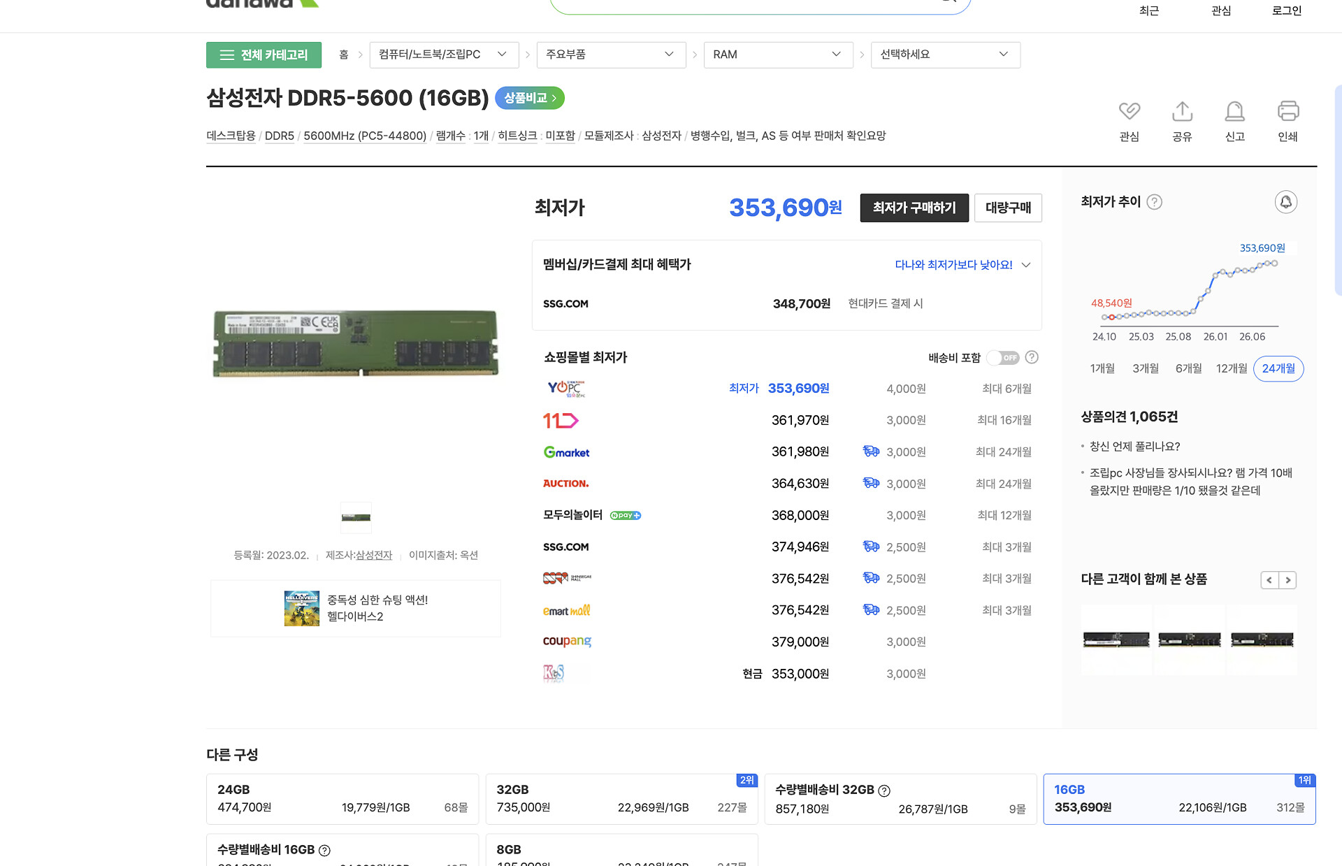Click the 홈 breadcrumb link
Screen dimensions: 1342x866
pyautogui.click(x=343, y=55)
